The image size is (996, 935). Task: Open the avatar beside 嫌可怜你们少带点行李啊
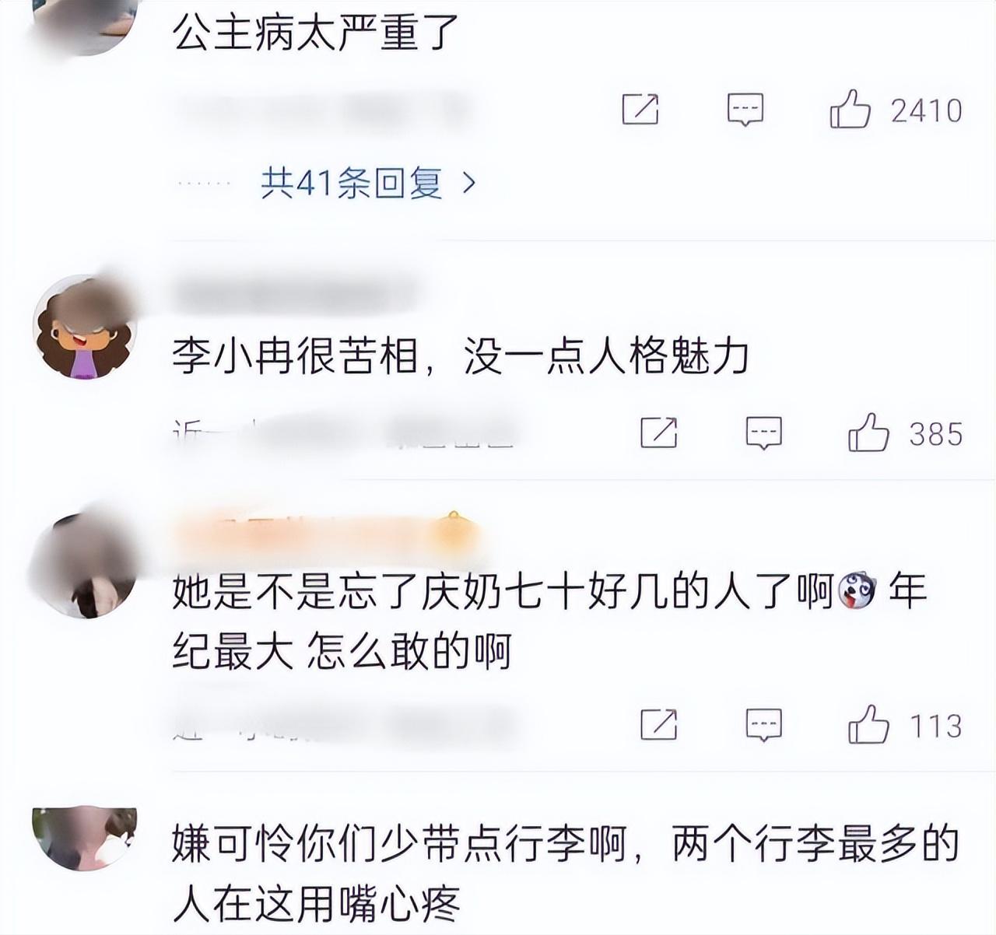coord(85,838)
